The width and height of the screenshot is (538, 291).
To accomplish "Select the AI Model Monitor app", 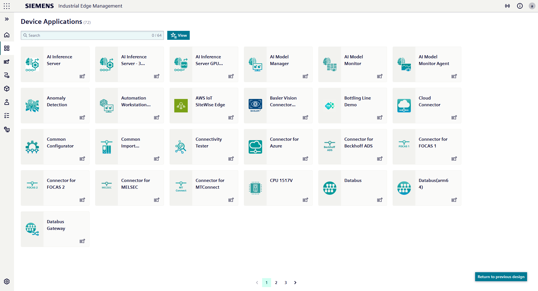I will point(352,64).
